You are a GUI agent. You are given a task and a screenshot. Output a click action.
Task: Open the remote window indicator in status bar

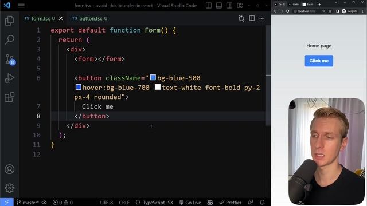tap(6, 202)
